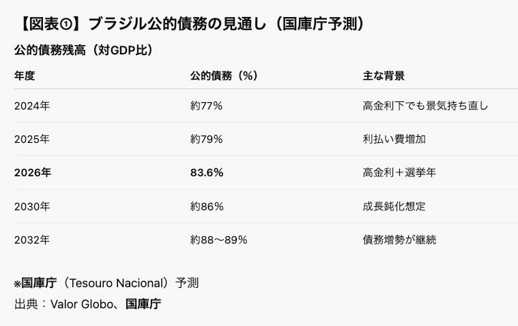Click the 債務増勢が継続 cell
This screenshot has height=326, width=518.
(x=399, y=240)
